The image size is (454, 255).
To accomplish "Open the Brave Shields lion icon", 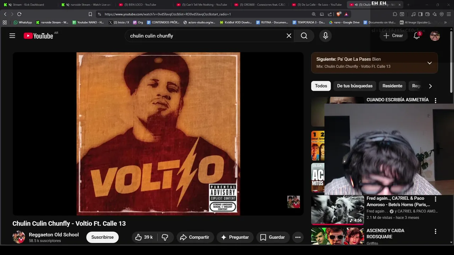I will (x=338, y=14).
